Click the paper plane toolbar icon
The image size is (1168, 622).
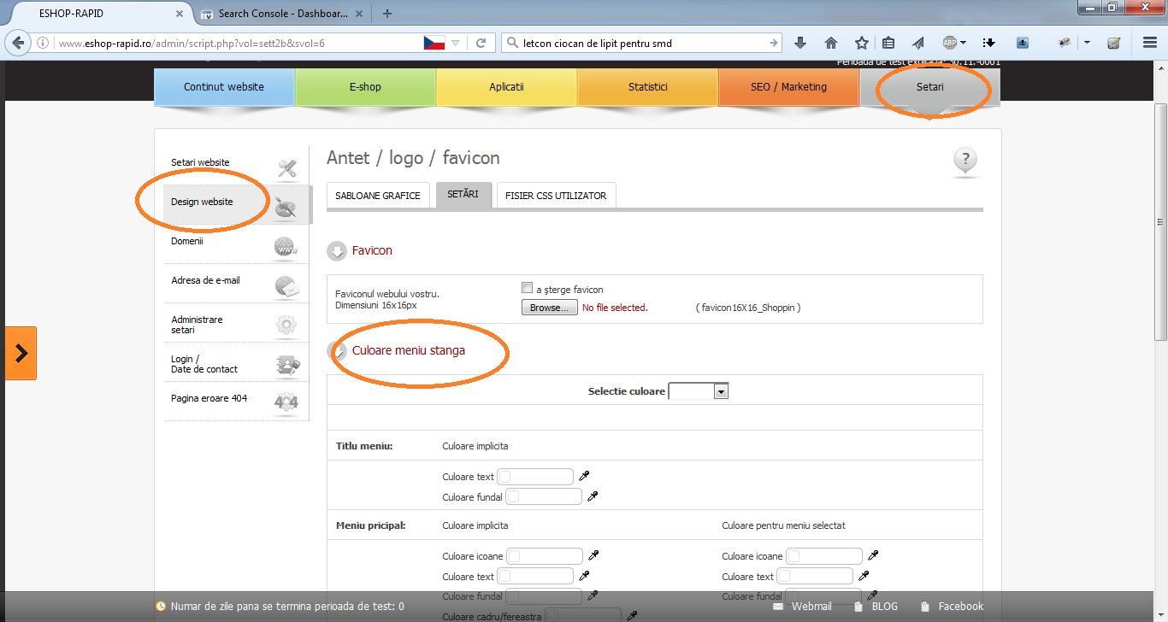[x=919, y=43]
